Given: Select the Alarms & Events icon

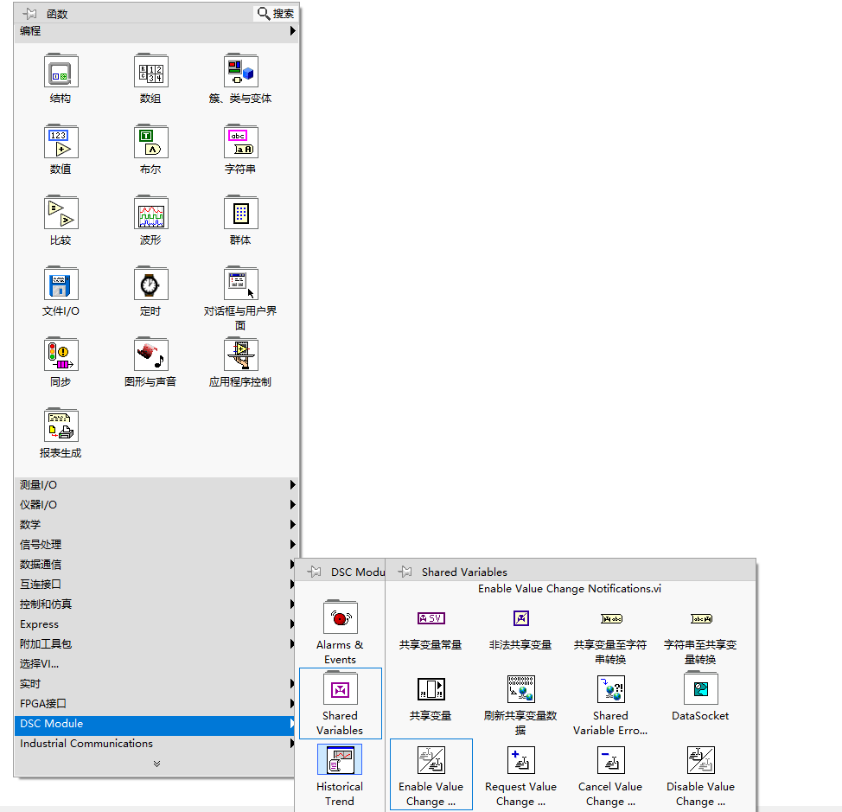Looking at the screenshot, I should [340, 617].
